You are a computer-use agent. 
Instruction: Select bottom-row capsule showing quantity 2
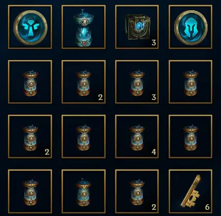[x=137, y=191]
